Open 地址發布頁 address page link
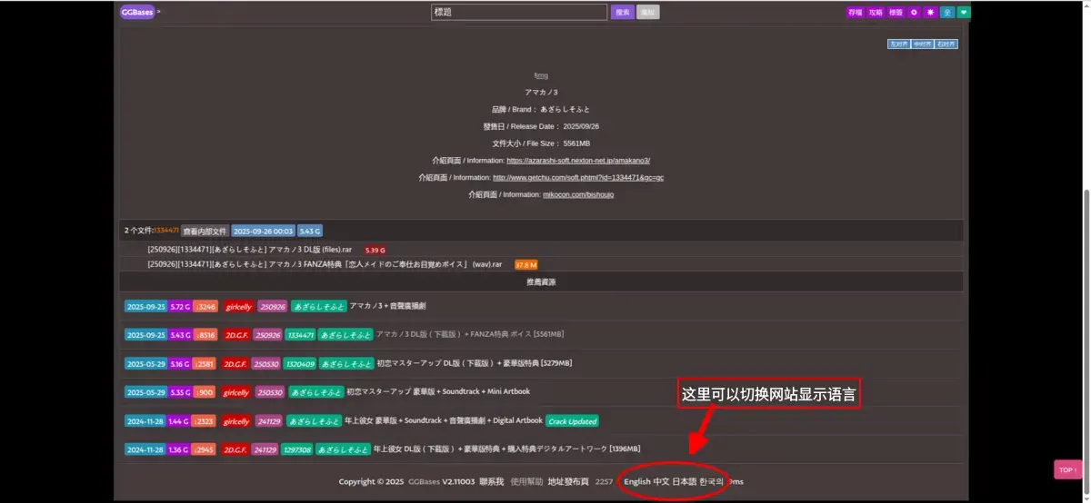Viewport: 1091px width, 503px height. 568,481
